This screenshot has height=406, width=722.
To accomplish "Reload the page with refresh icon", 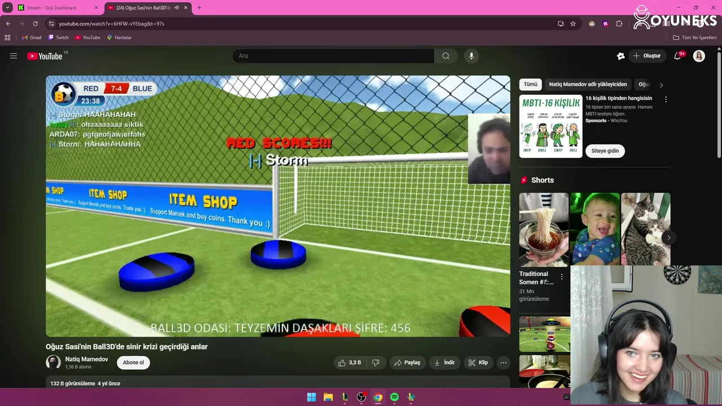I will pyautogui.click(x=35, y=24).
